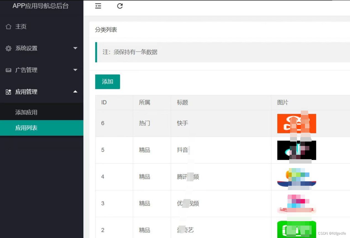Click the green 添加 button

click(x=107, y=82)
